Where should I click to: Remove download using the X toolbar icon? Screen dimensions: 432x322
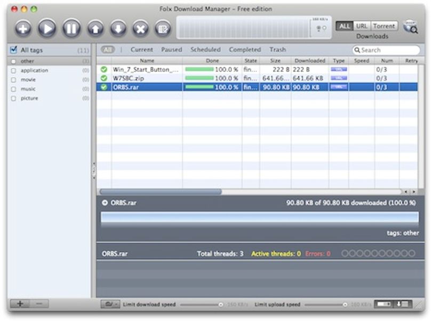click(x=141, y=28)
